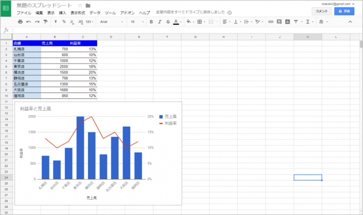Open the 123 number format dropdown
The image size is (363, 215).
click(90, 22)
